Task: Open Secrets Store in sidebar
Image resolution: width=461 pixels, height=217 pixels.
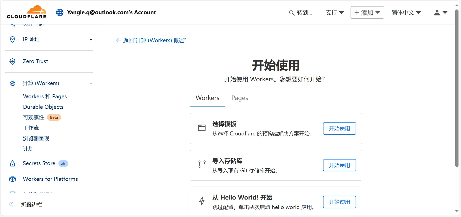Action: [39, 163]
